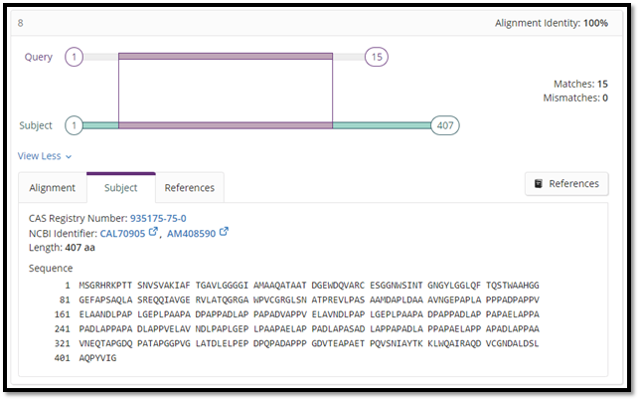Open CAS Registry Number 935175-75-0 link

click(158, 218)
